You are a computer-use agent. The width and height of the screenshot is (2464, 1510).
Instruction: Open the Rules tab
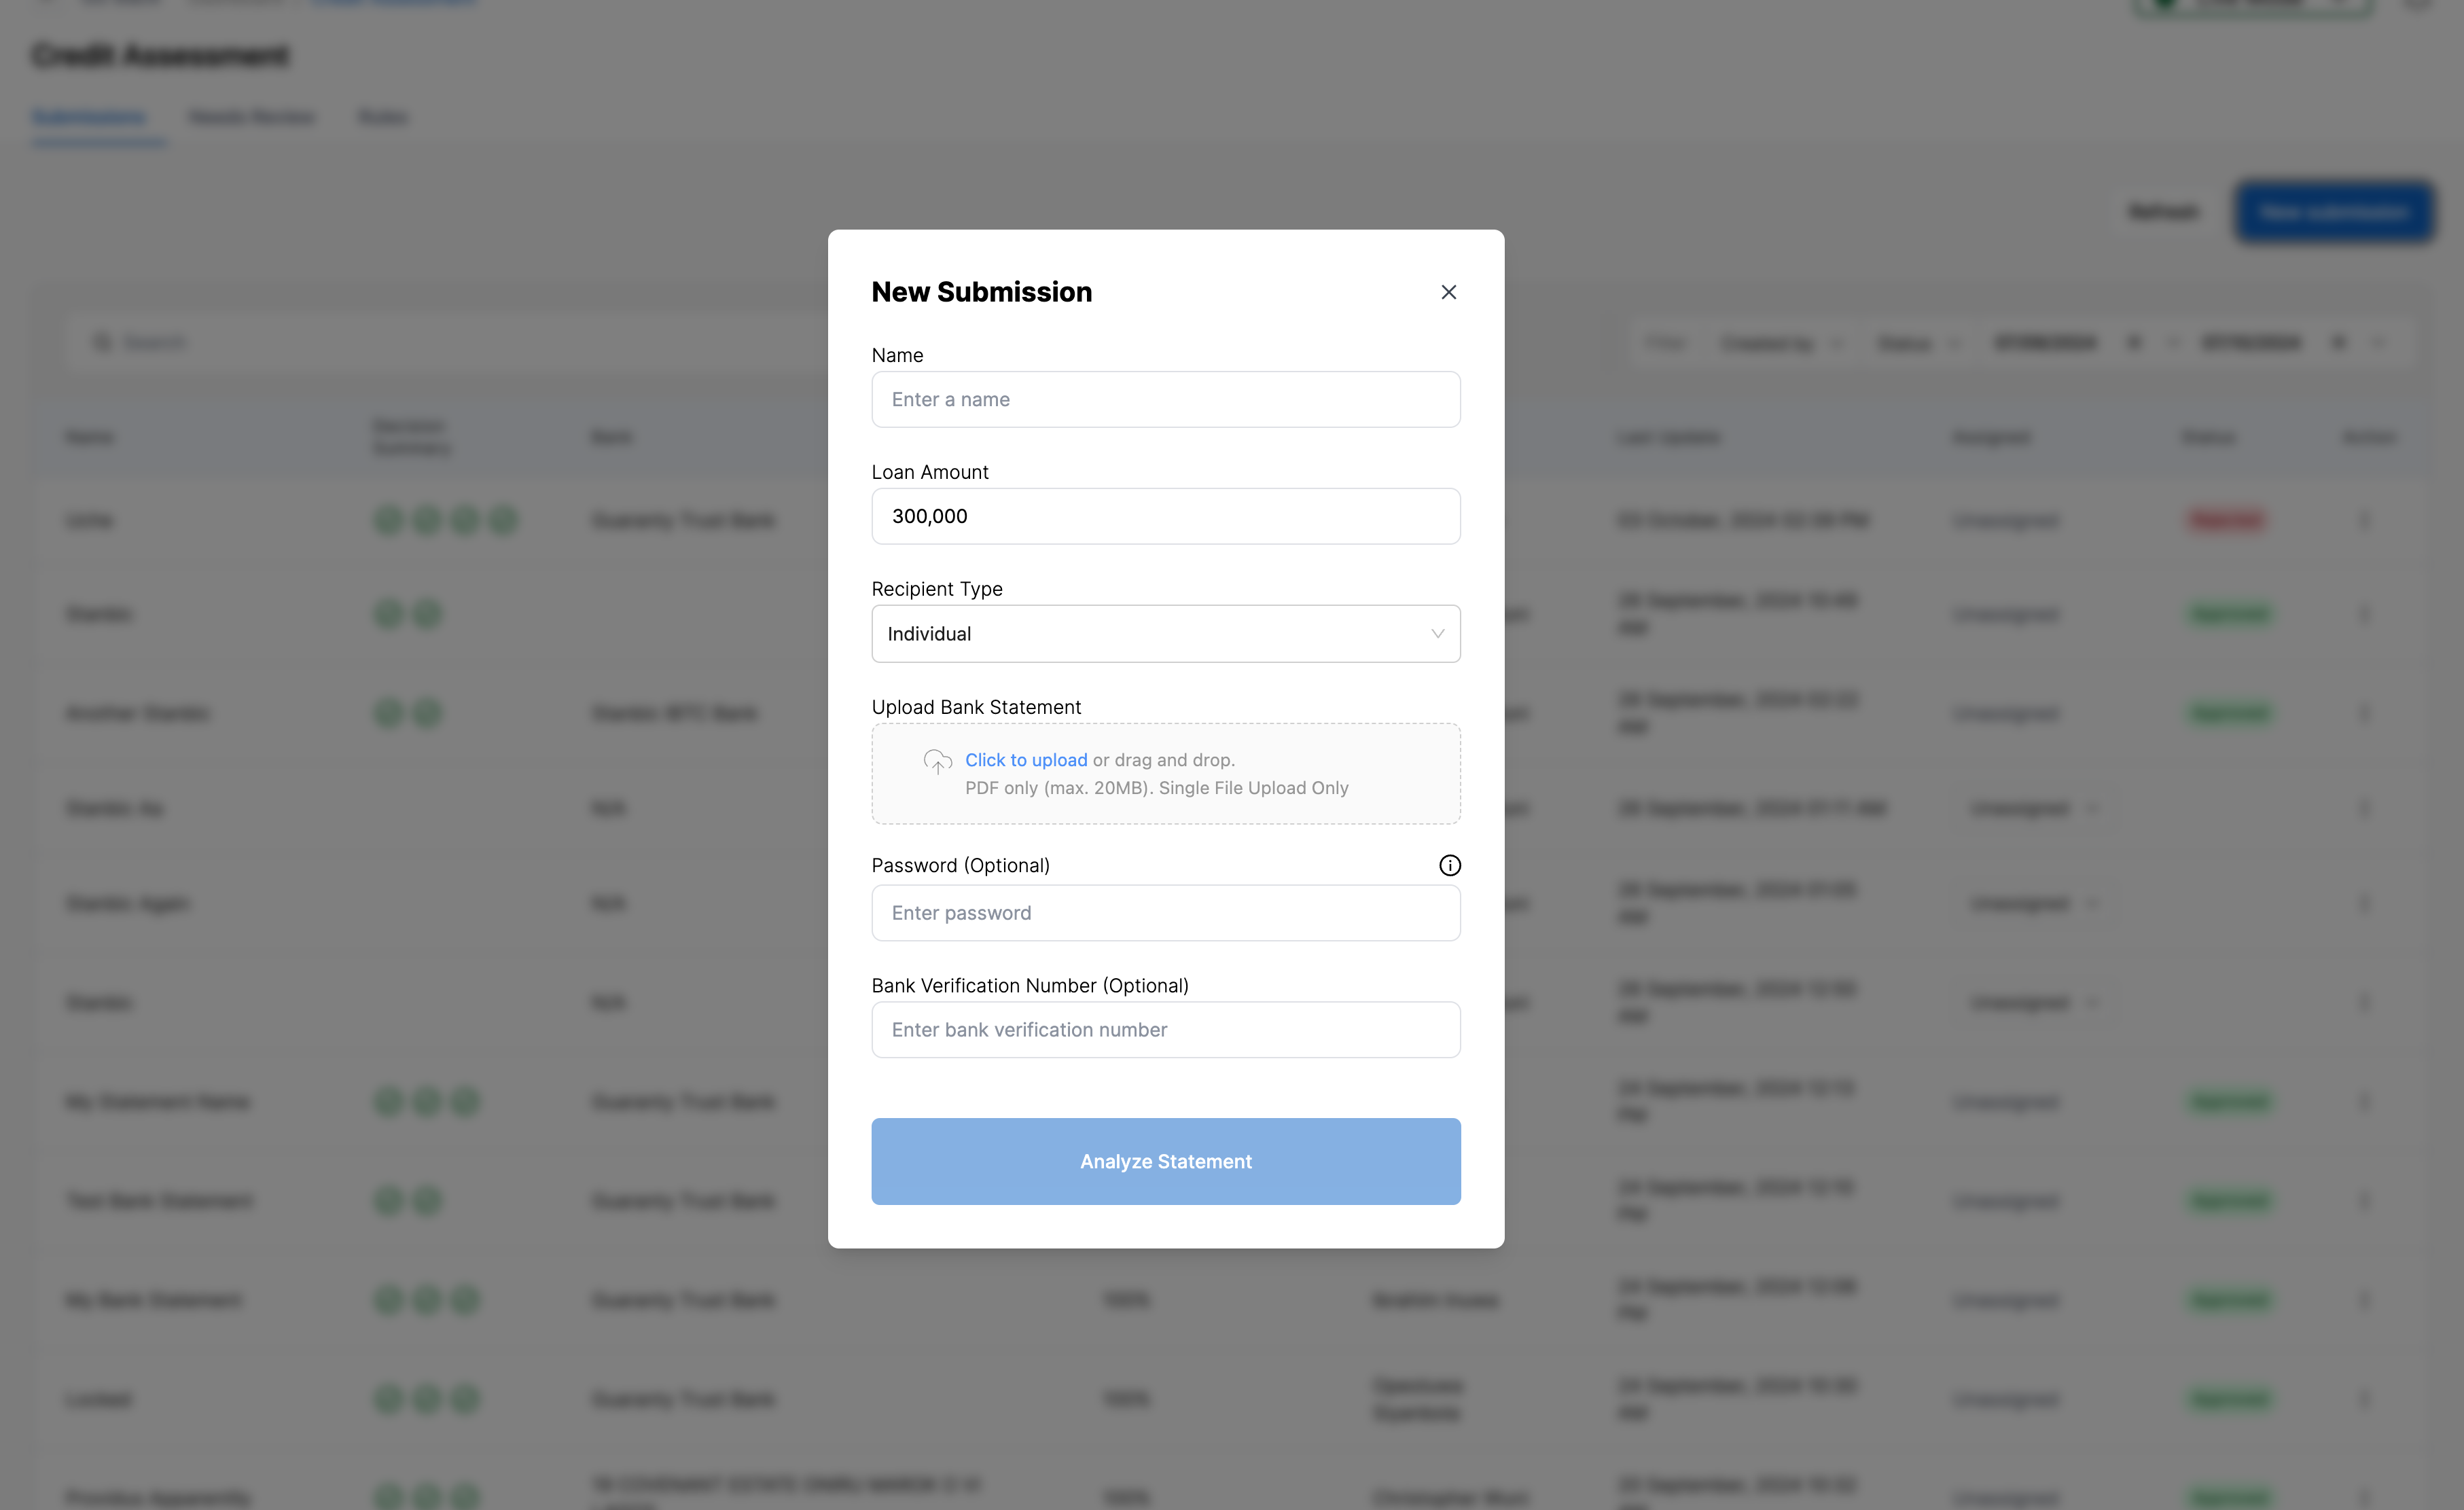(x=383, y=117)
